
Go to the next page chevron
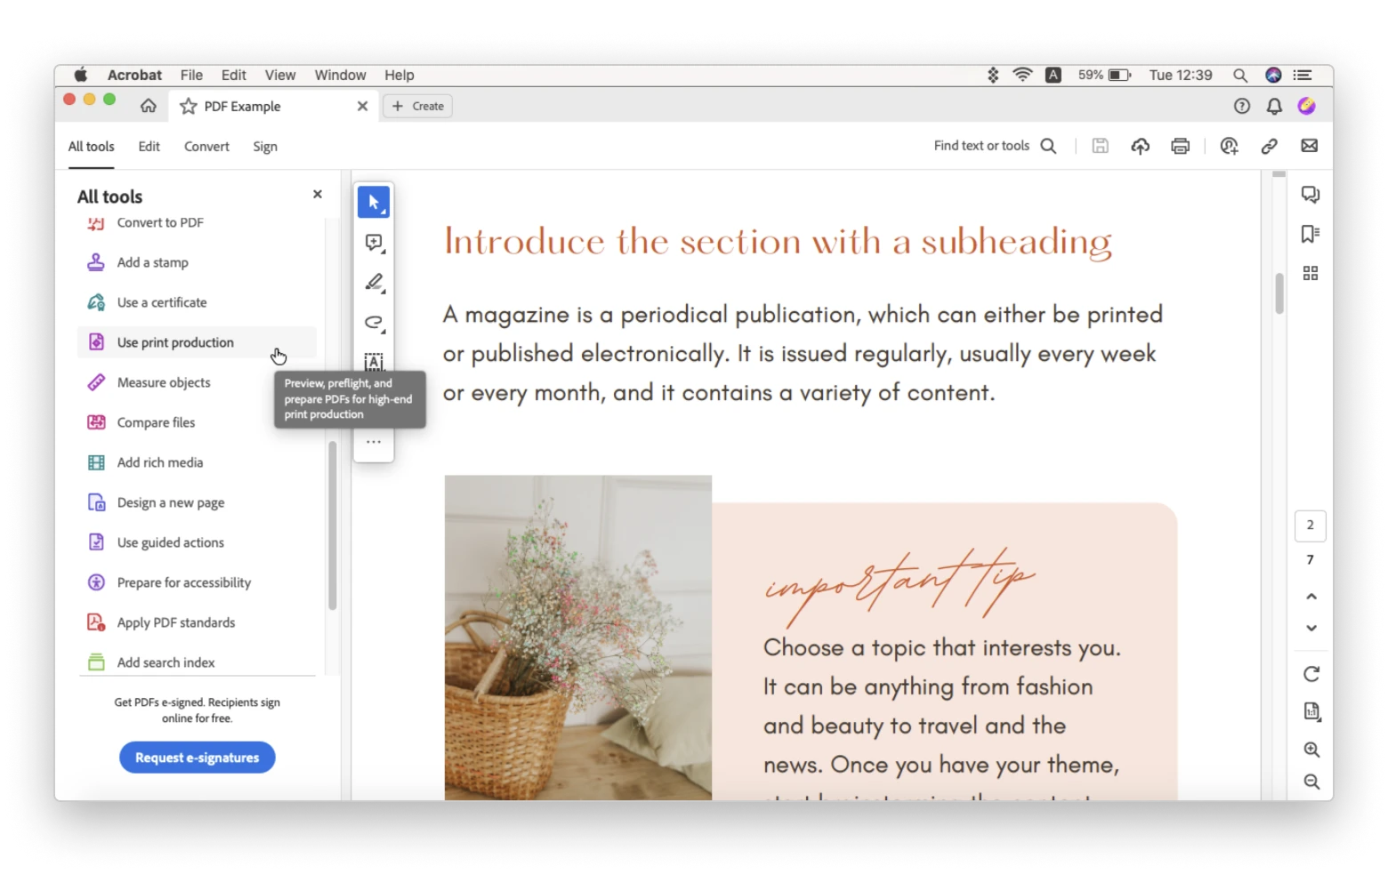[1311, 627]
